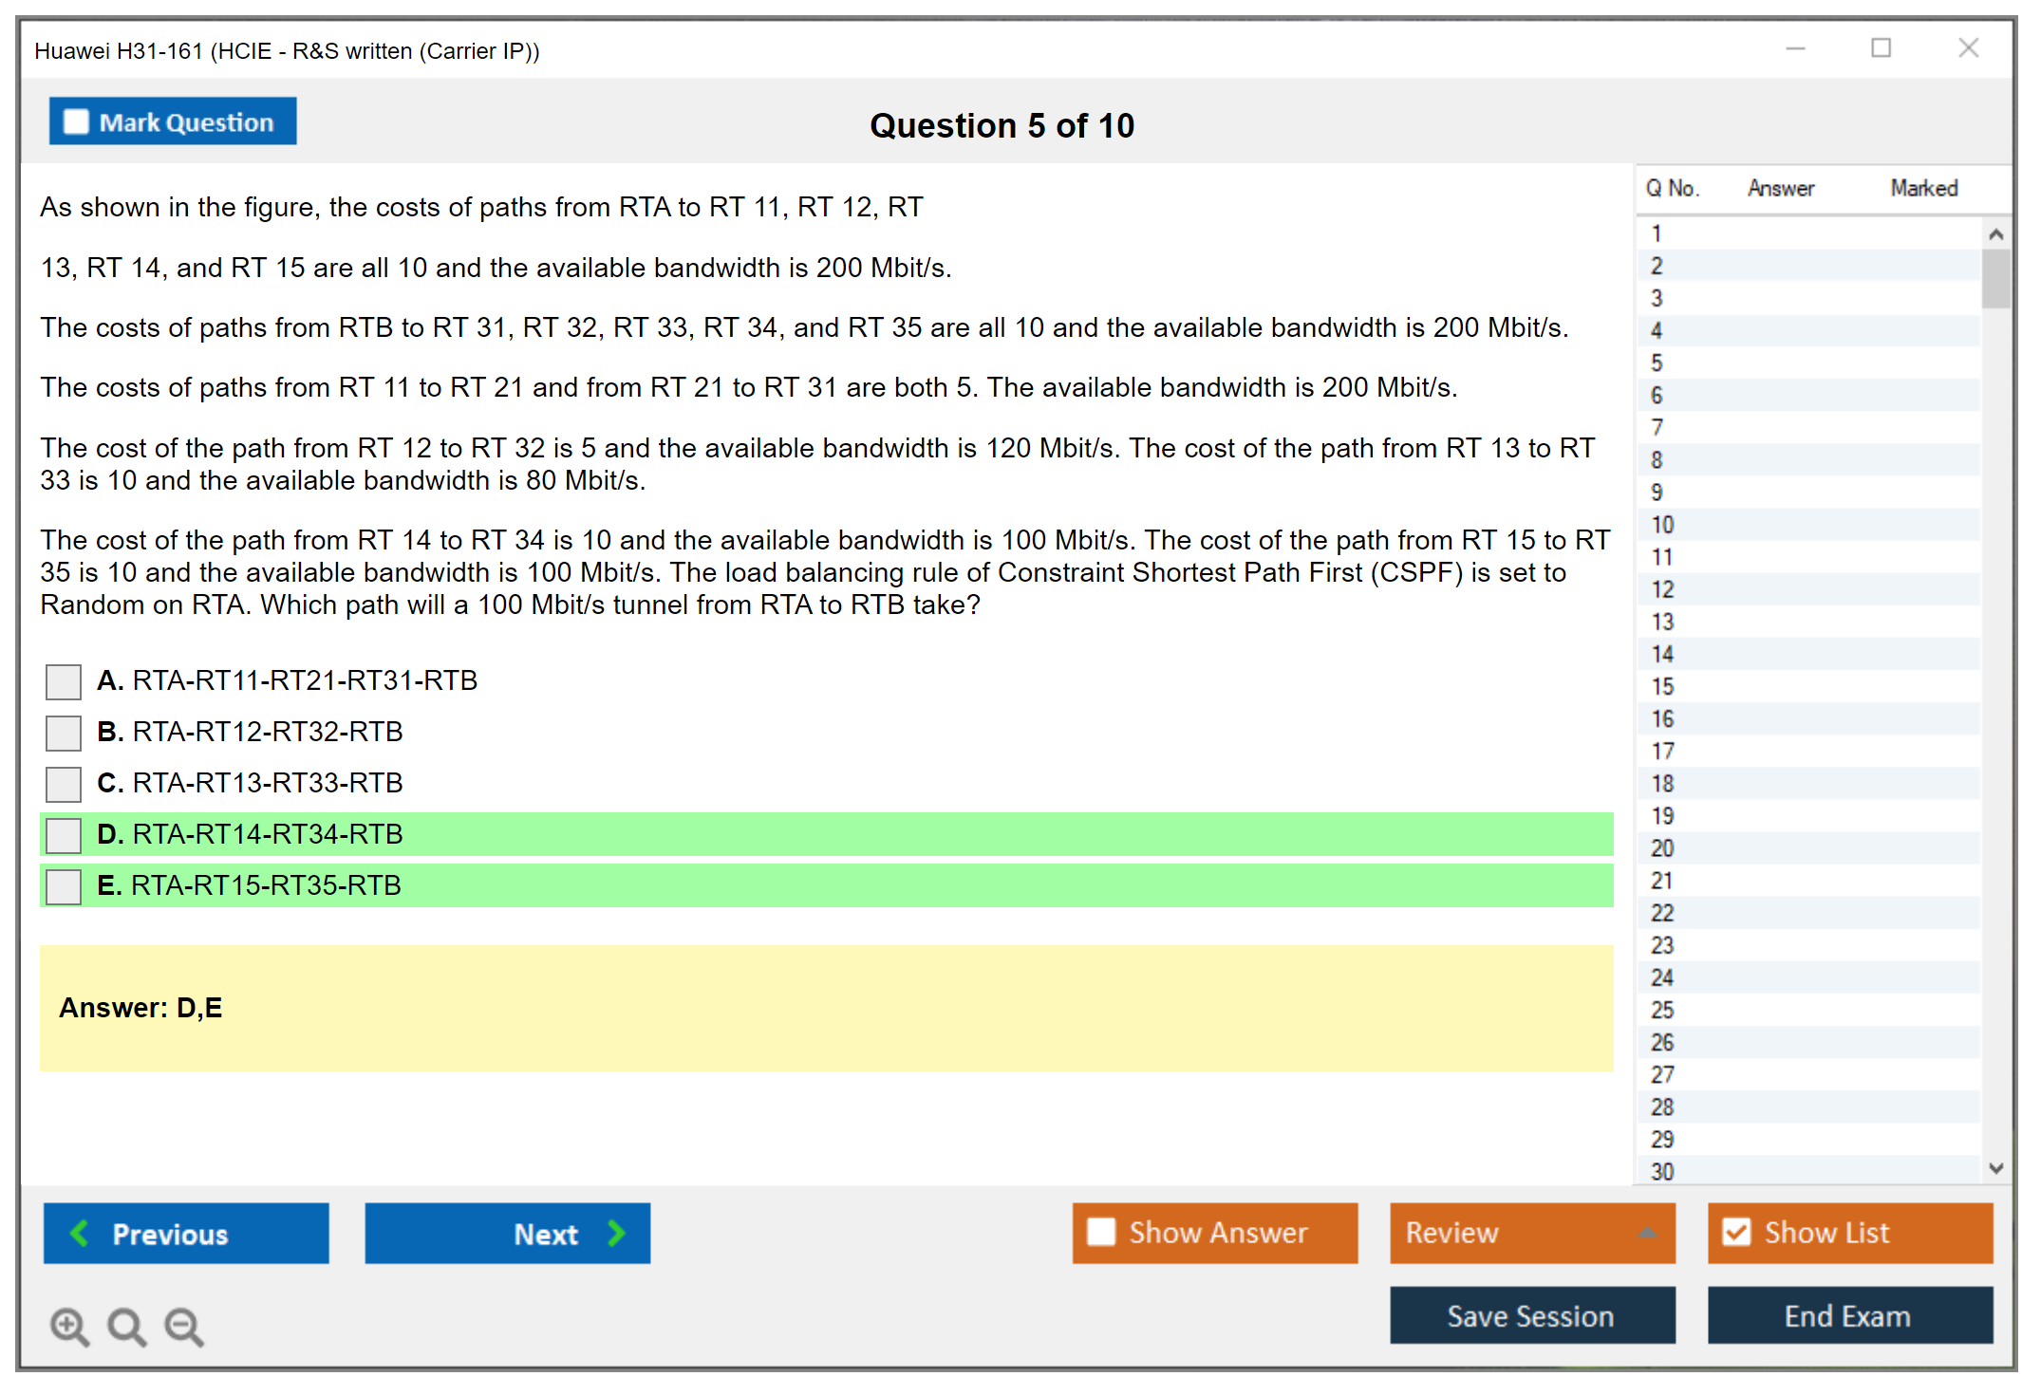Expand the Review dropdown arrow

pyautogui.click(x=1647, y=1233)
